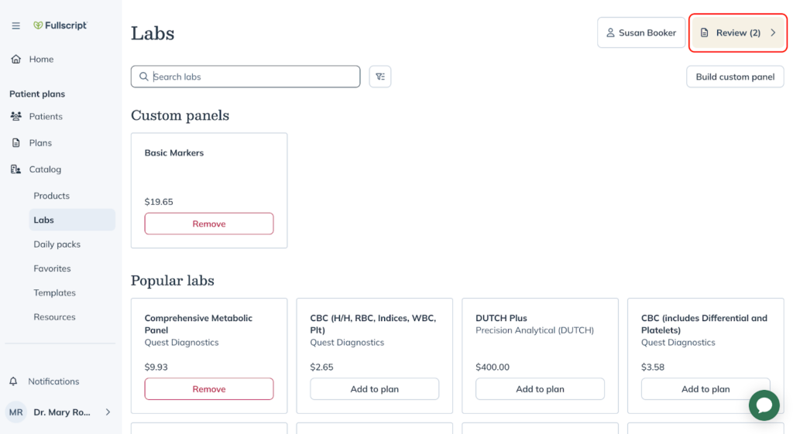Image resolution: width=793 pixels, height=434 pixels.
Task: Click the Plans document icon
Action: 16,143
